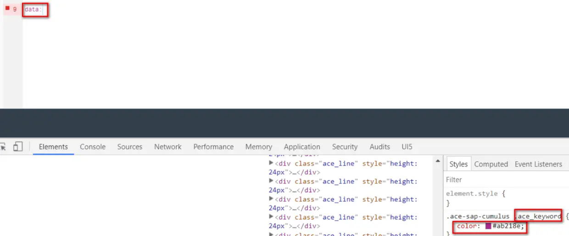Toggle the device toolbar icon in DevTools
Screen dimensions: 569x236
pos(18,147)
